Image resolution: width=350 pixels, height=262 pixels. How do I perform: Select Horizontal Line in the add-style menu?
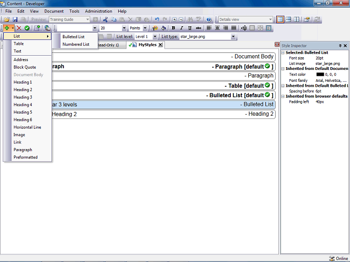(x=27, y=127)
